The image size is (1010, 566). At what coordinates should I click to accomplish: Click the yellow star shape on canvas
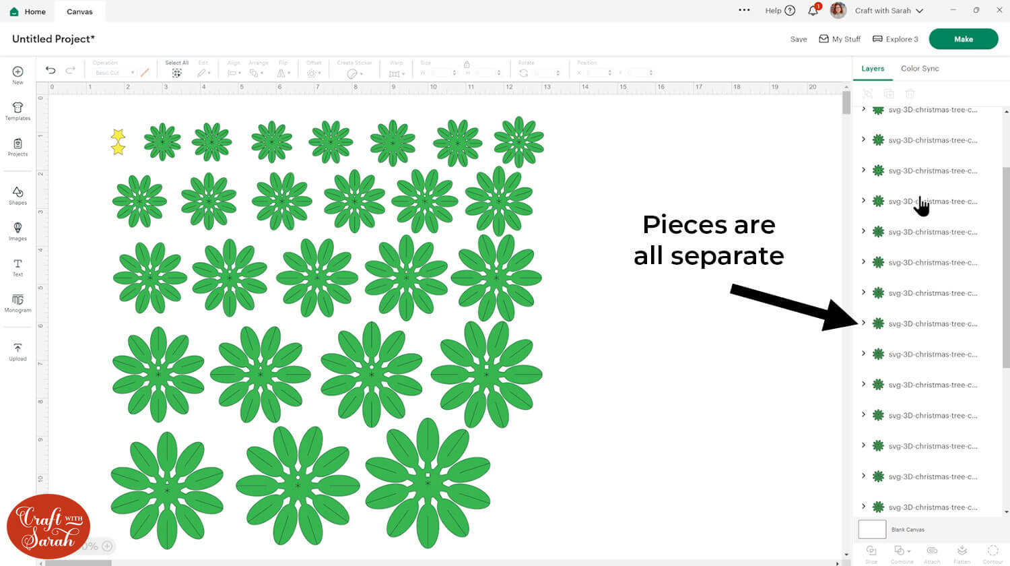[x=118, y=142]
